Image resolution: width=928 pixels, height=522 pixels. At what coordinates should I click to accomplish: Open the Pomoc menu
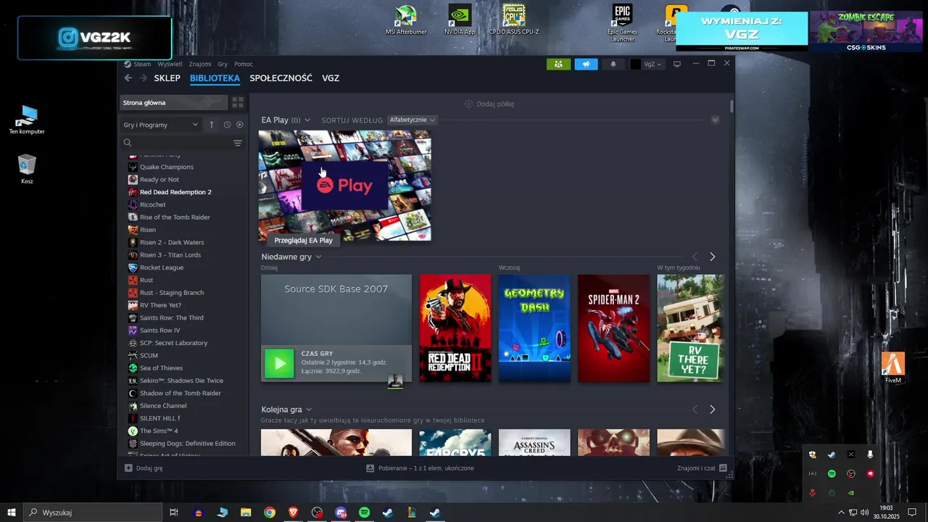244,64
